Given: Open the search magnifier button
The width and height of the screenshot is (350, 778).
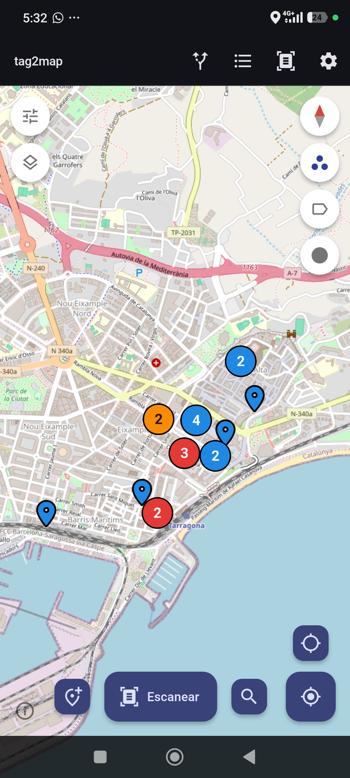Looking at the screenshot, I should (x=249, y=696).
